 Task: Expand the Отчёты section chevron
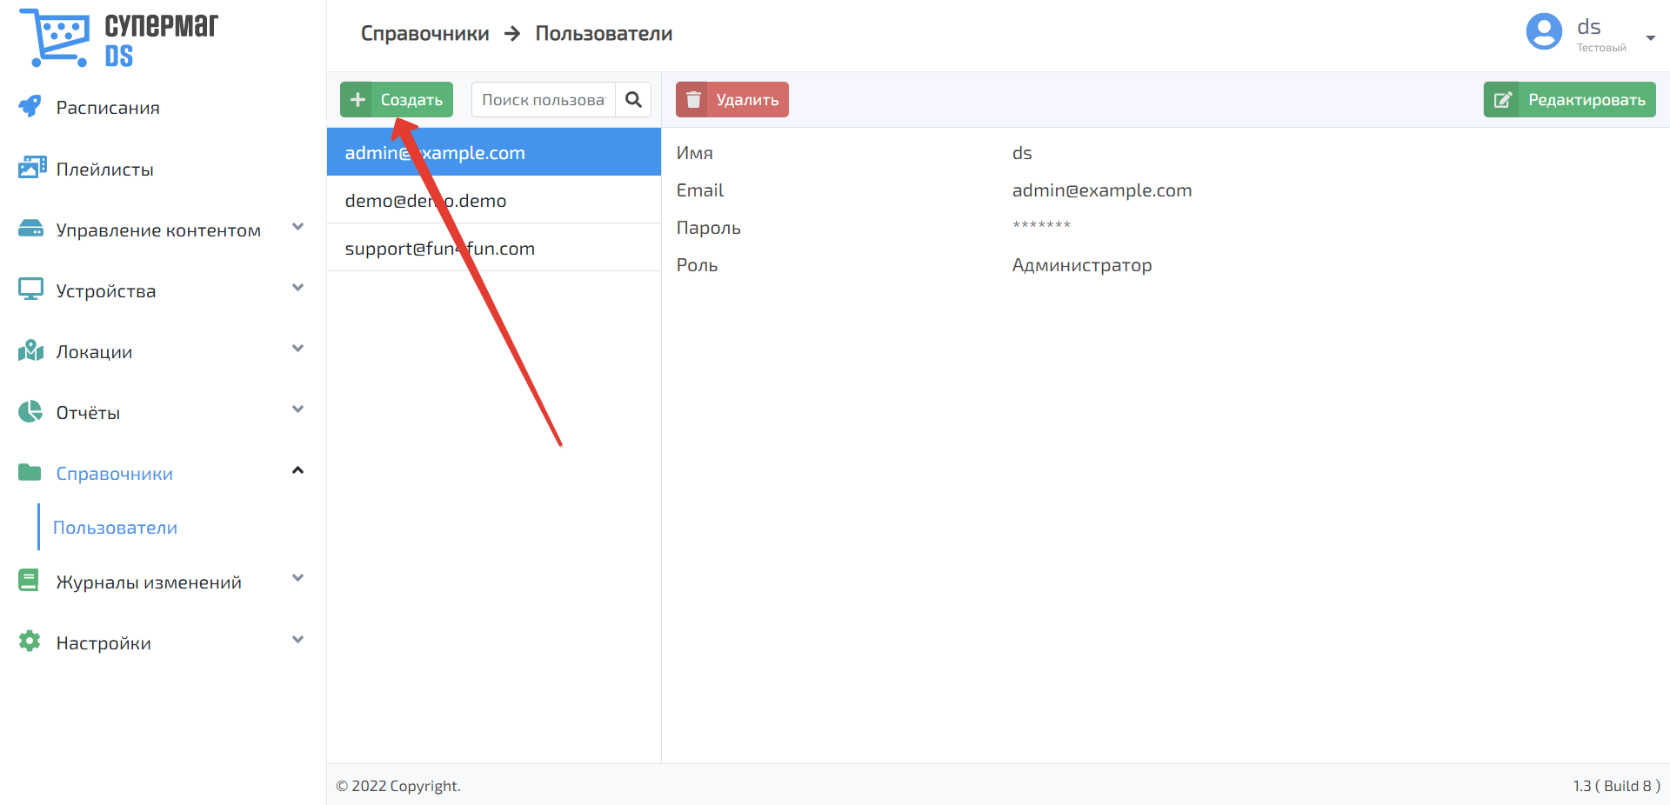click(297, 409)
